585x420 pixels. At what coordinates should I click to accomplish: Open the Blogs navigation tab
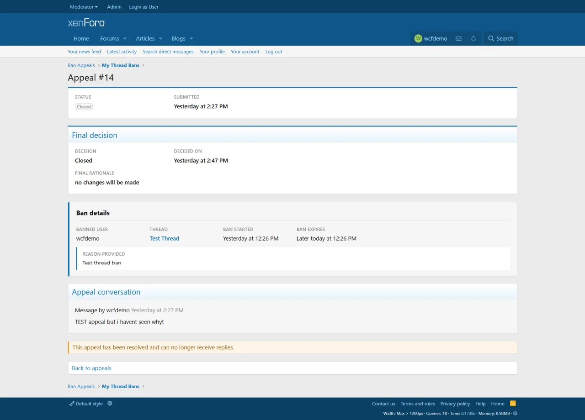pos(178,39)
